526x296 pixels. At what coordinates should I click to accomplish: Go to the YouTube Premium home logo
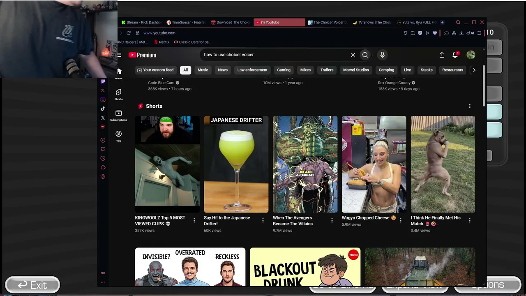[x=142, y=55]
